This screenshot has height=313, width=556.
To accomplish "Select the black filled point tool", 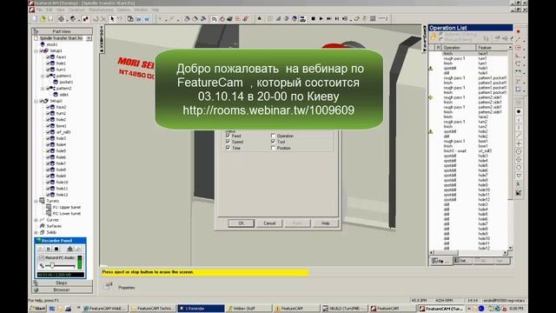I will pyautogui.click(x=519, y=112).
